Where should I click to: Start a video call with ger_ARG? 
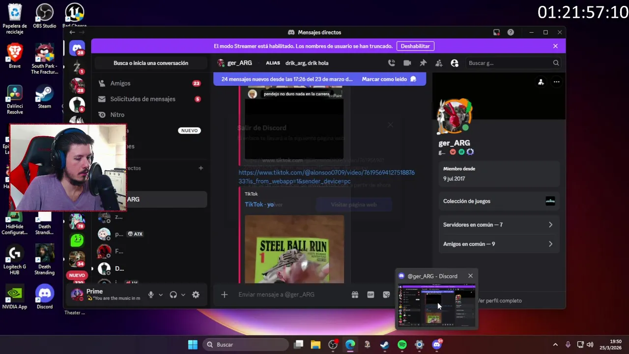coord(407,63)
